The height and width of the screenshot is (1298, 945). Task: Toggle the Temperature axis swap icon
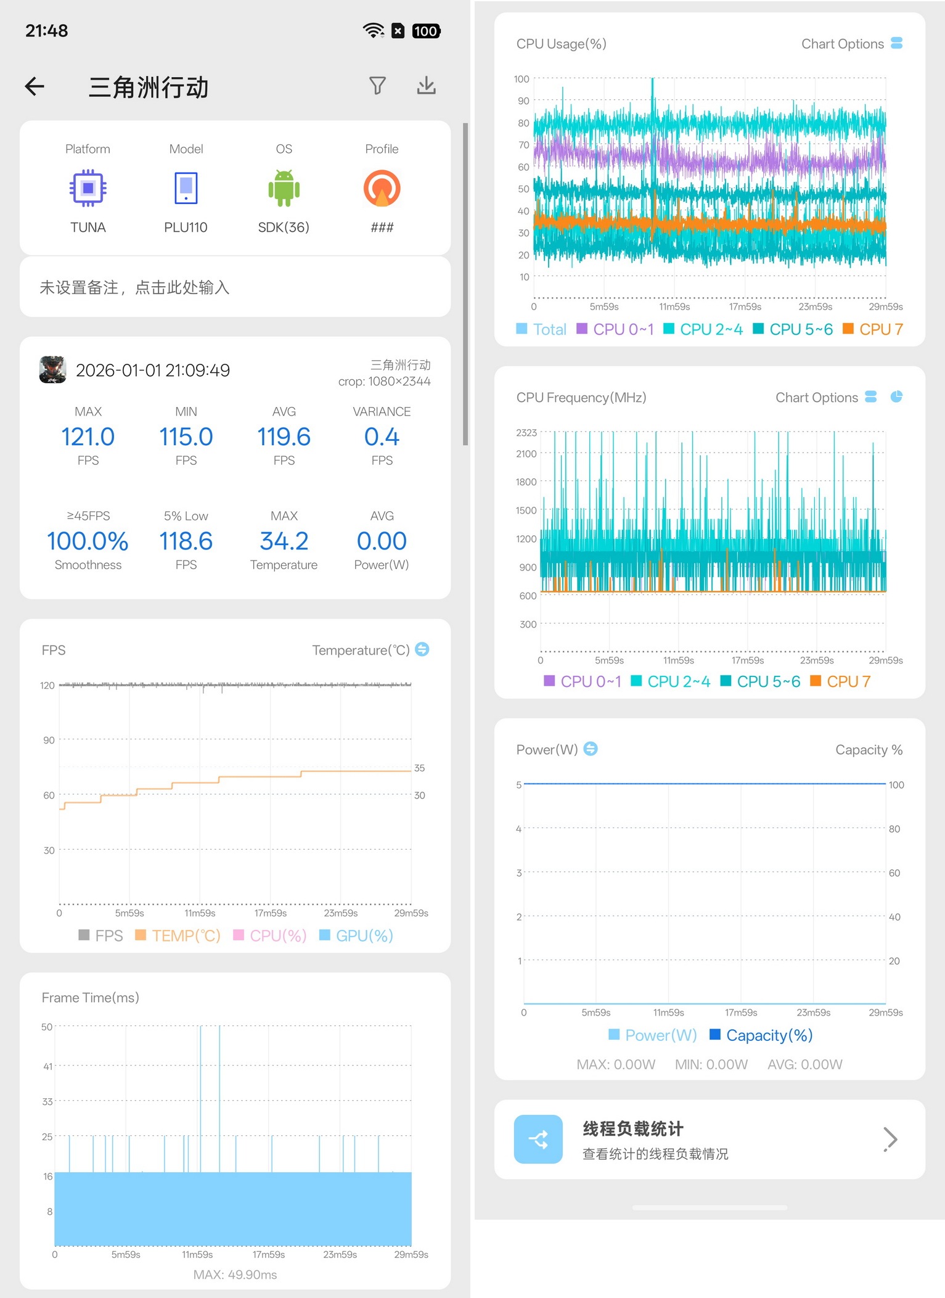point(422,649)
